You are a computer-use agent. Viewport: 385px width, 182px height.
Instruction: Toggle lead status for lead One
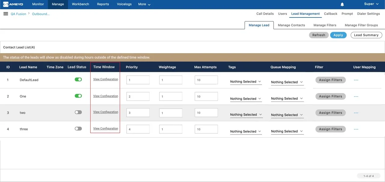coord(78,96)
